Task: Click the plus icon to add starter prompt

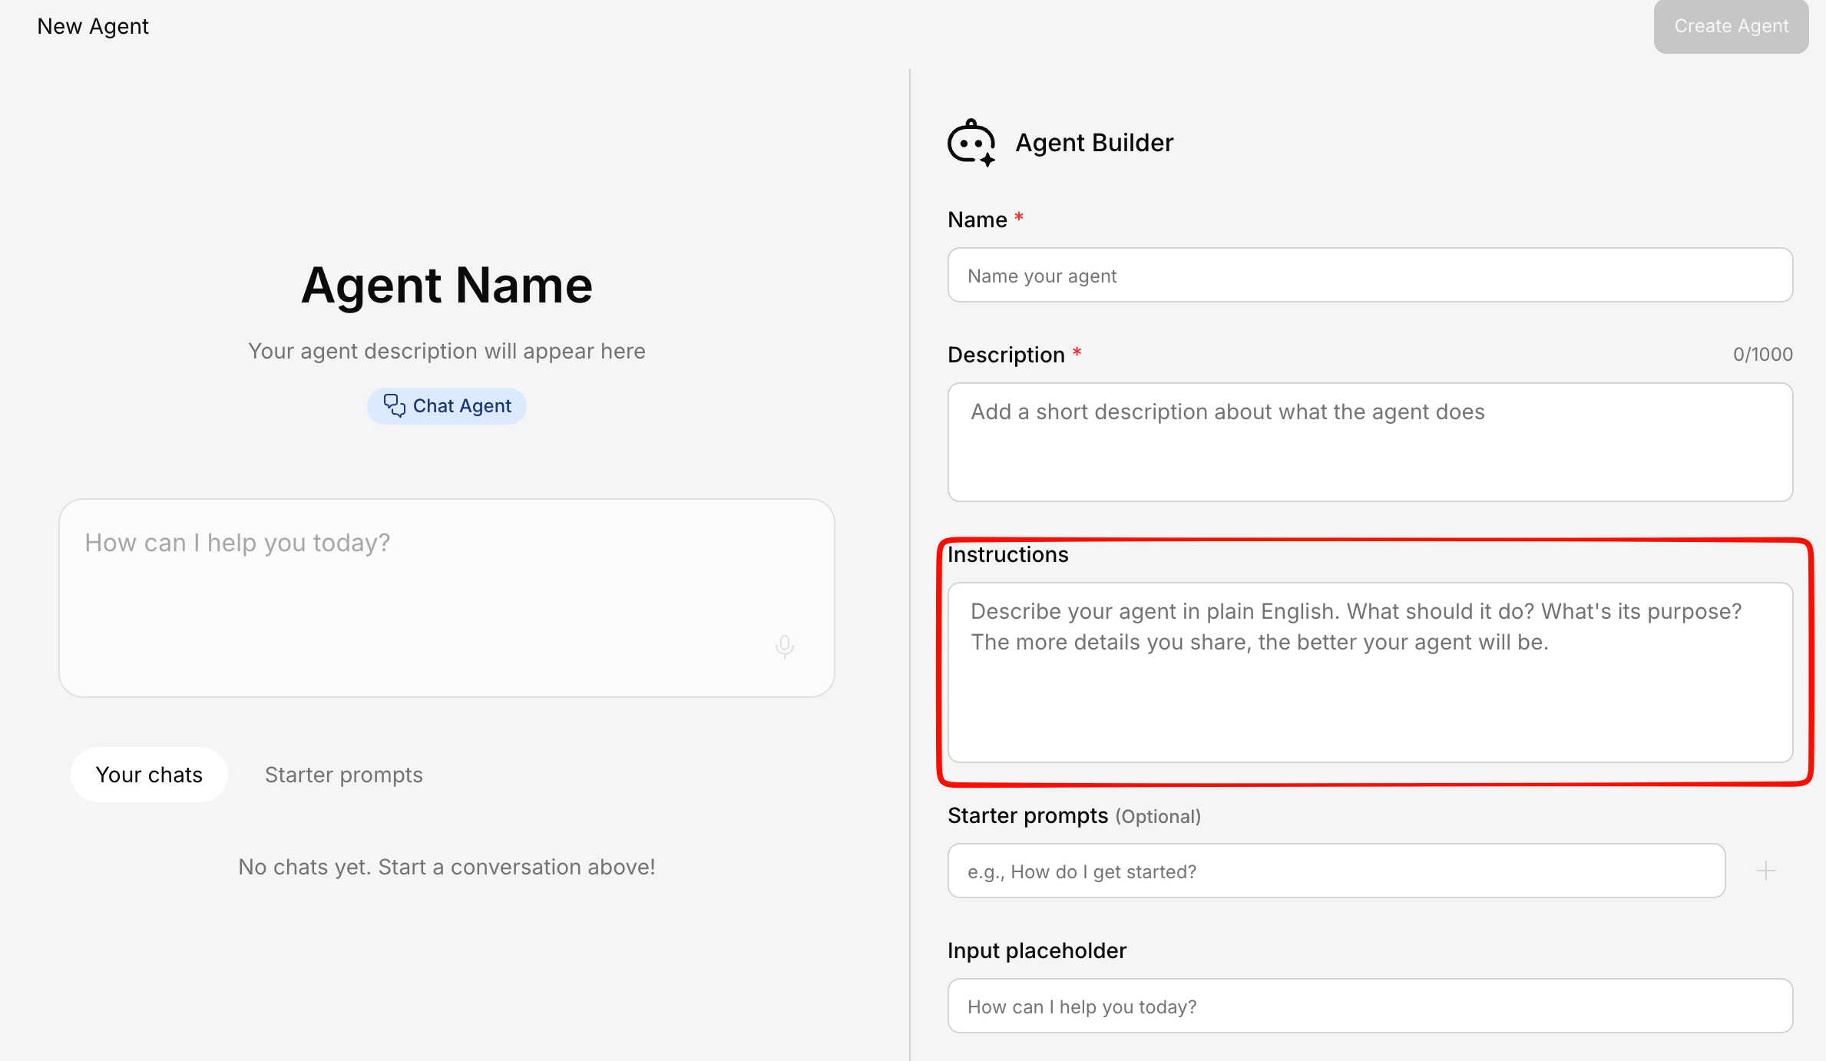Action: tap(1765, 871)
